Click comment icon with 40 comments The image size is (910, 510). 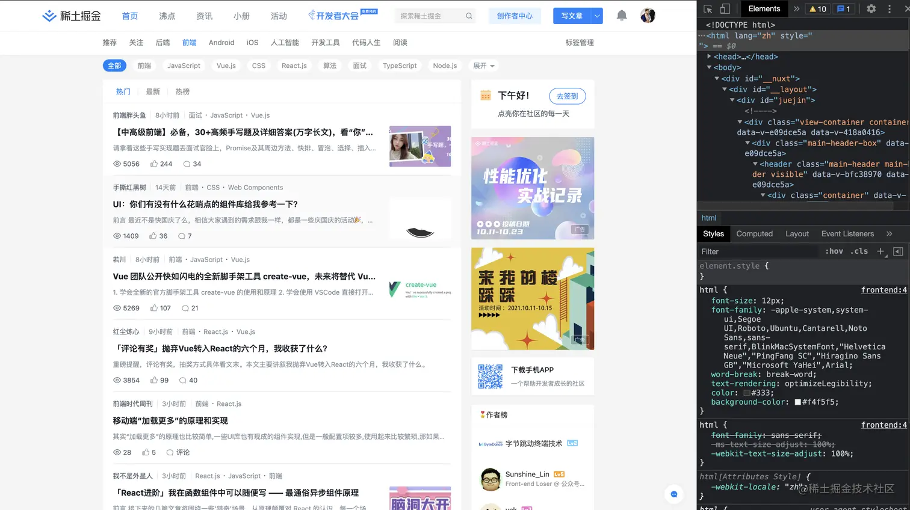(182, 380)
